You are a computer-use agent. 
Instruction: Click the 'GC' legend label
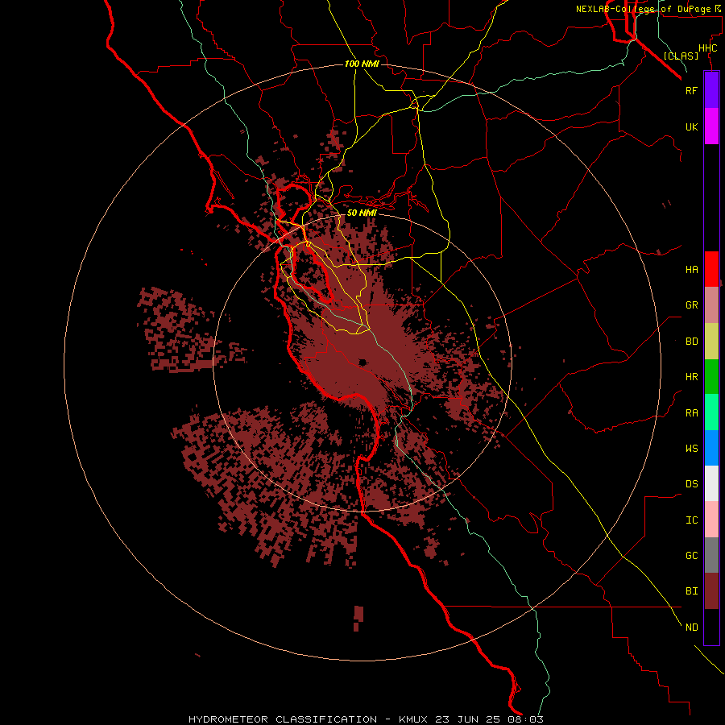[x=691, y=556]
